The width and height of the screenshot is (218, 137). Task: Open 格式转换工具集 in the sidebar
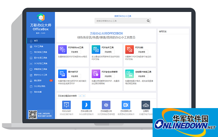(41, 52)
